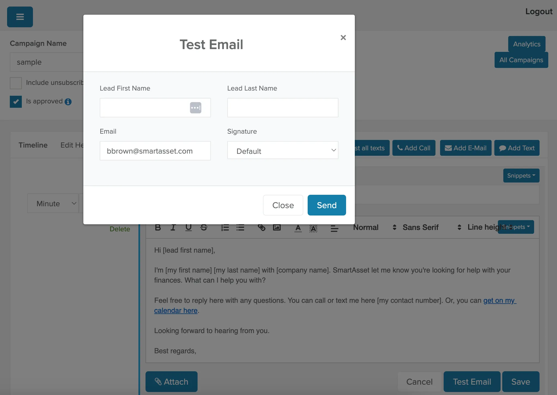
Task: Open the text background color picker
Action: (x=313, y=228)
